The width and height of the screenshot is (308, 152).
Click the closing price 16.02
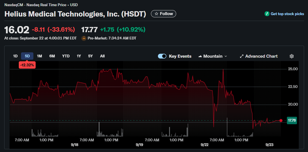[x=17, y=30]
